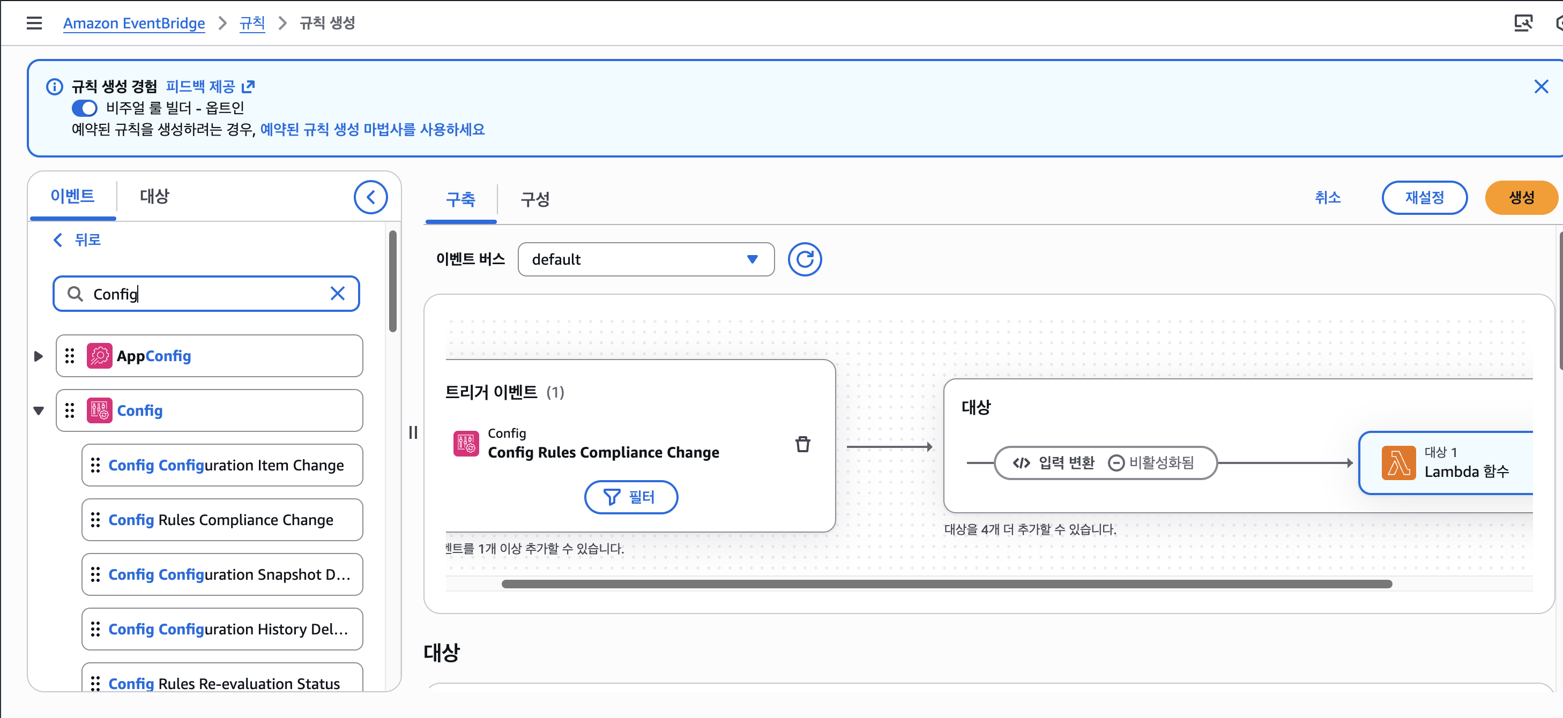Image resolution: width=1563 pixels, height=718 pixels.
Task: Open the hamburger navigation menu
Action: 34,23
